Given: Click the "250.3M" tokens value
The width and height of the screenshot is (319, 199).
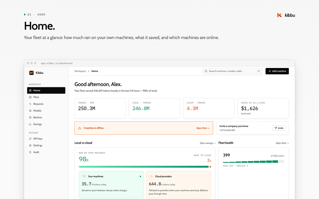Looking at the screenshot, I should pyautogui.click(x=87, y=109).
